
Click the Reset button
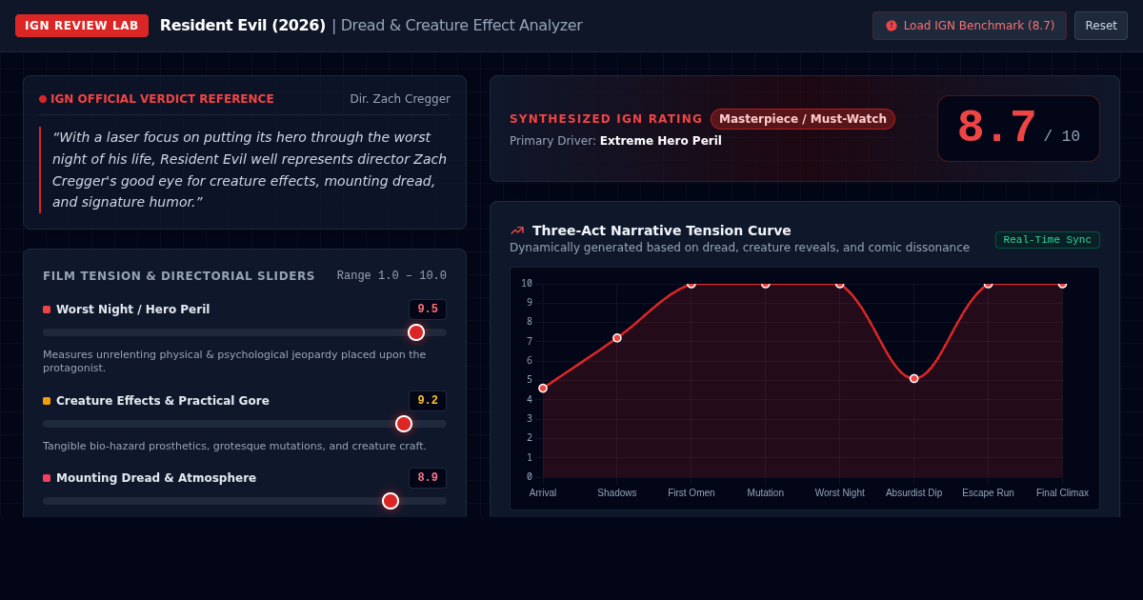1101,26
